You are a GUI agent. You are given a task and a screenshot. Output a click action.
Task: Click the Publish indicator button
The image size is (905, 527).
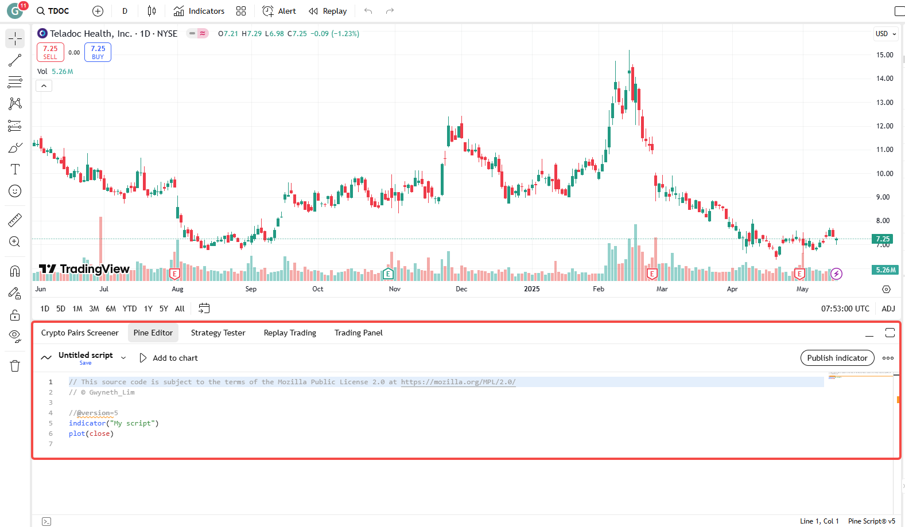coord(837,358)
